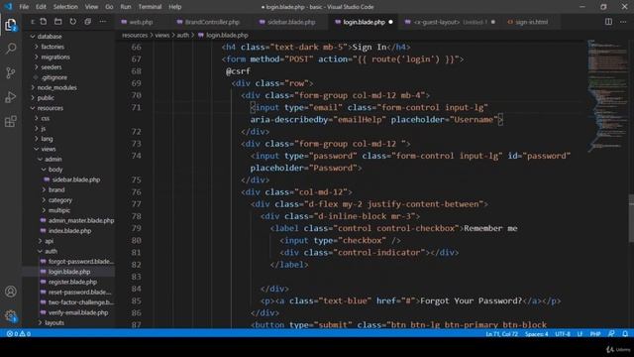Open .gitignore file in explorer
The height and width of the screenshot is (357, 634).
[x=53, y=77]
